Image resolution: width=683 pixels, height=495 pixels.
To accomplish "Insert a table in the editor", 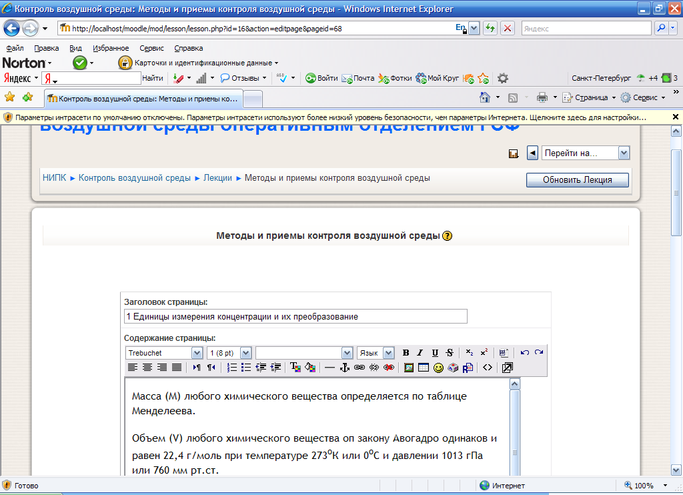I will [x=424, y=368].
